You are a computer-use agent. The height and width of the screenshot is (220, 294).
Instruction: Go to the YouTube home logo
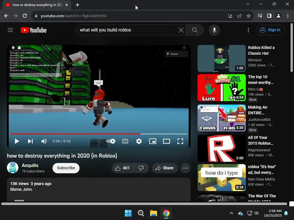(34, 30)
